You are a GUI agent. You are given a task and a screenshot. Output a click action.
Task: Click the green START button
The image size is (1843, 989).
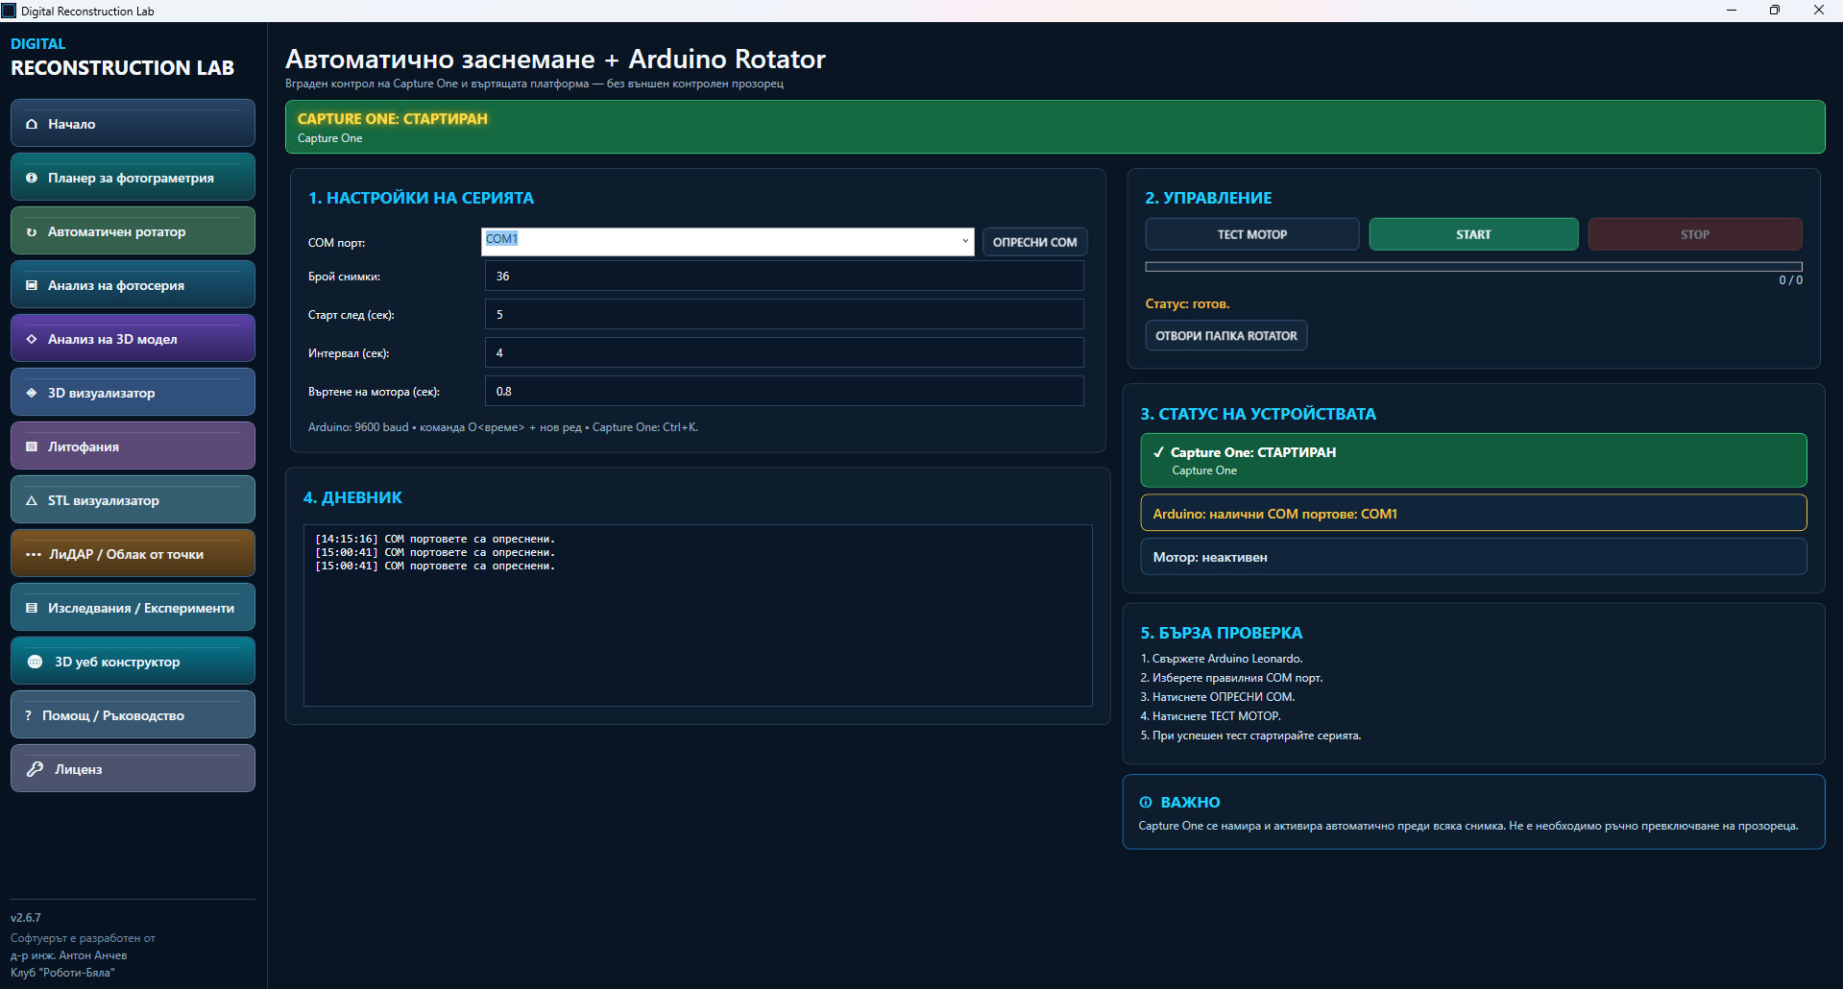1473,234
